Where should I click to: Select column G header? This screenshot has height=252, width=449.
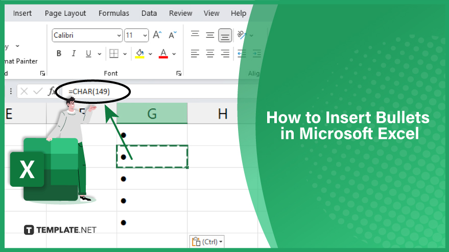click(152, 114)
